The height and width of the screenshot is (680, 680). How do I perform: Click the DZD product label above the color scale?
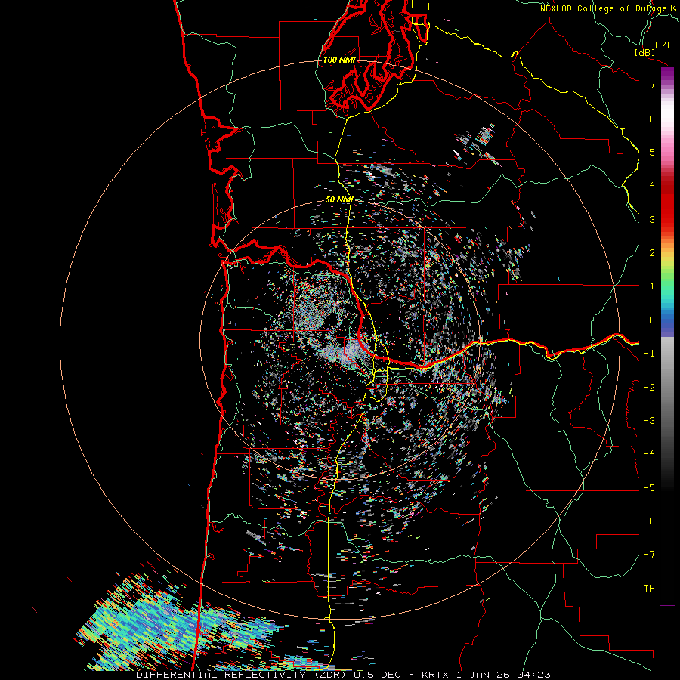[664, 45]
